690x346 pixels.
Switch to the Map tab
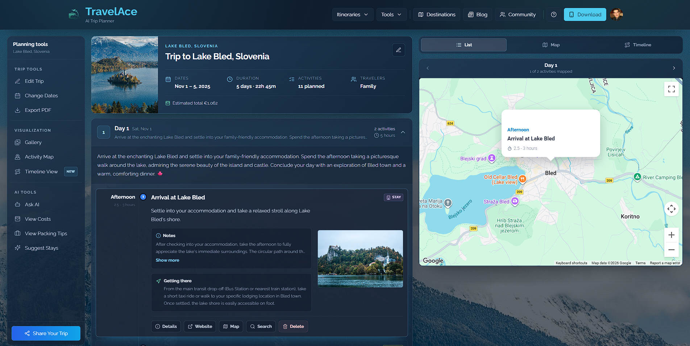point(551,45)
